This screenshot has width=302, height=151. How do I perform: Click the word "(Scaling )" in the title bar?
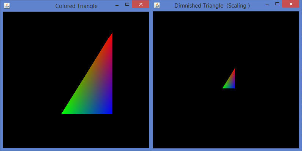(x=238, y=6)
